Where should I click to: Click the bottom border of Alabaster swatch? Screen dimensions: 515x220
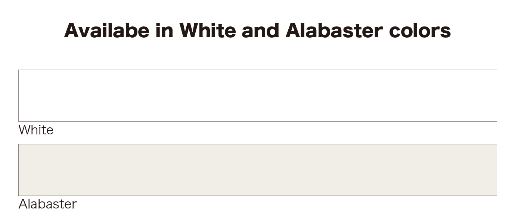point(257,195)
